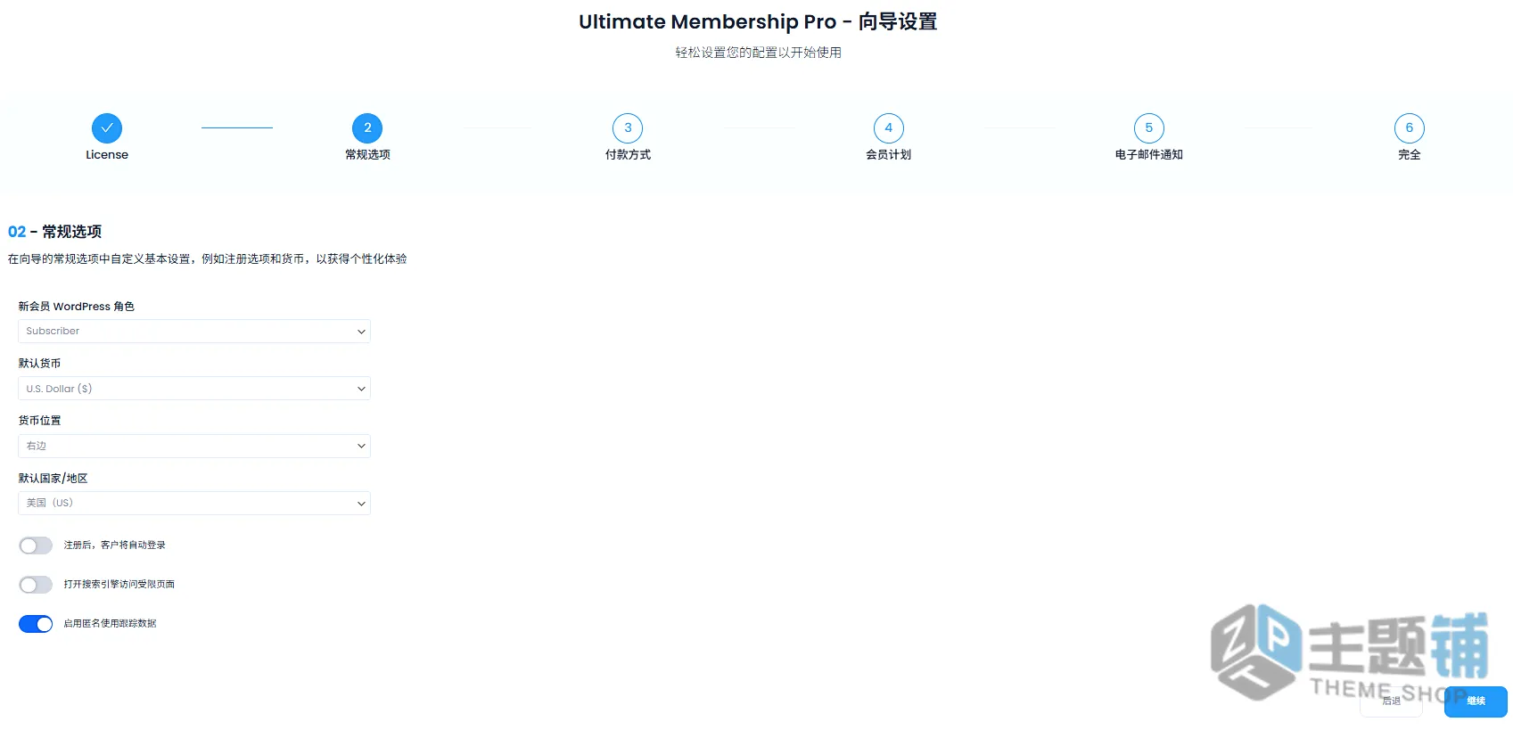Open step 4 circle 会员计划

click(888, 128)
